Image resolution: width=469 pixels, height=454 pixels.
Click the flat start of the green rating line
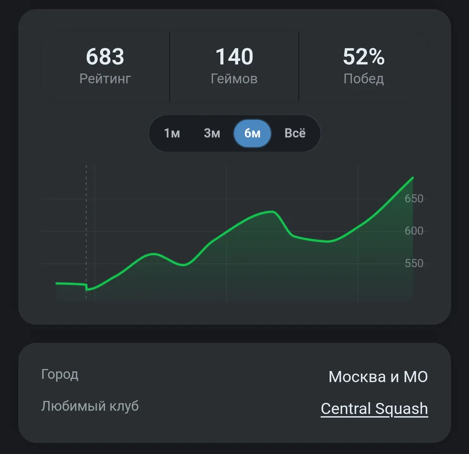71,283
